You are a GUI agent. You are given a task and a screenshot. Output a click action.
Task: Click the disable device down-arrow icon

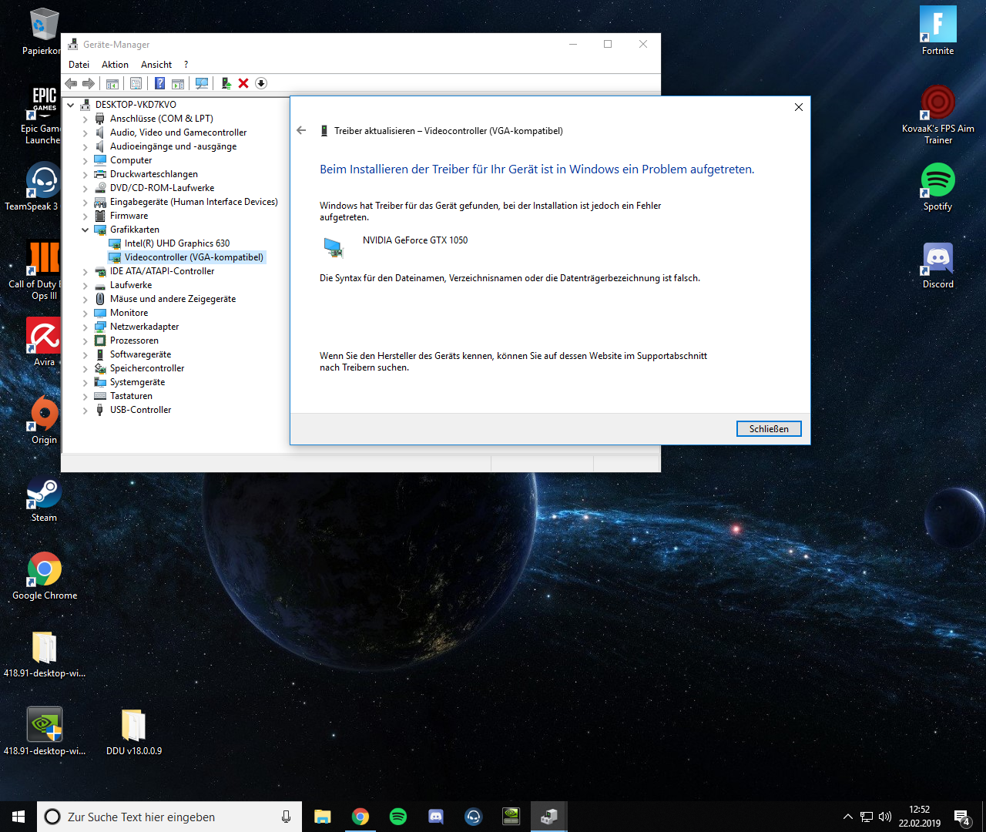pyautogui.click(x=261, y=83)
